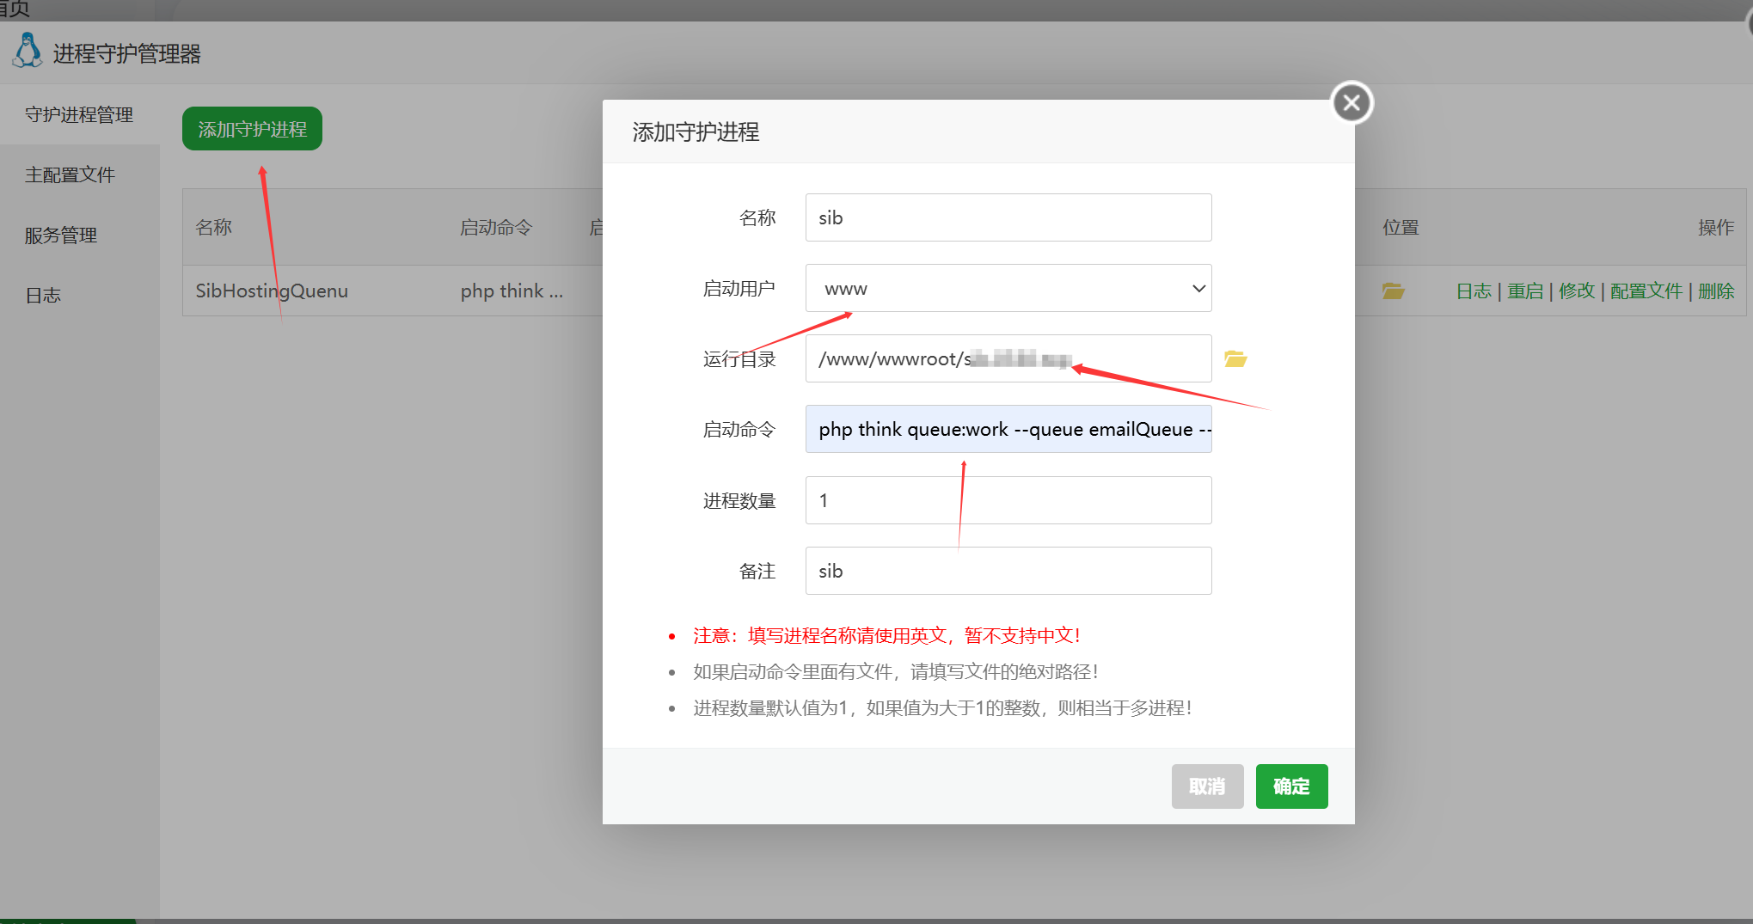Click the 备注 input field
The width and height of the screenshot is (1753, 924).
1008,571
